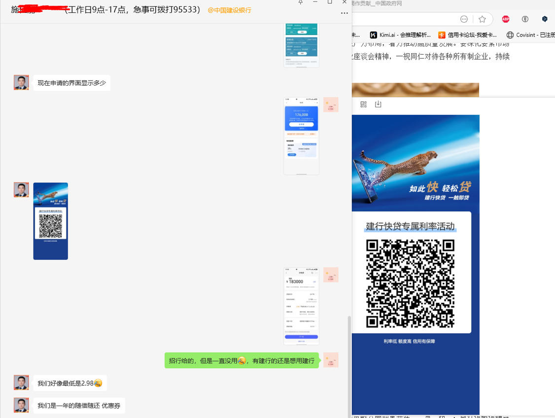555x418 pixels.
Task: Click the green message 招行给的，但是一直没用
Action: (x=242, y=360)
